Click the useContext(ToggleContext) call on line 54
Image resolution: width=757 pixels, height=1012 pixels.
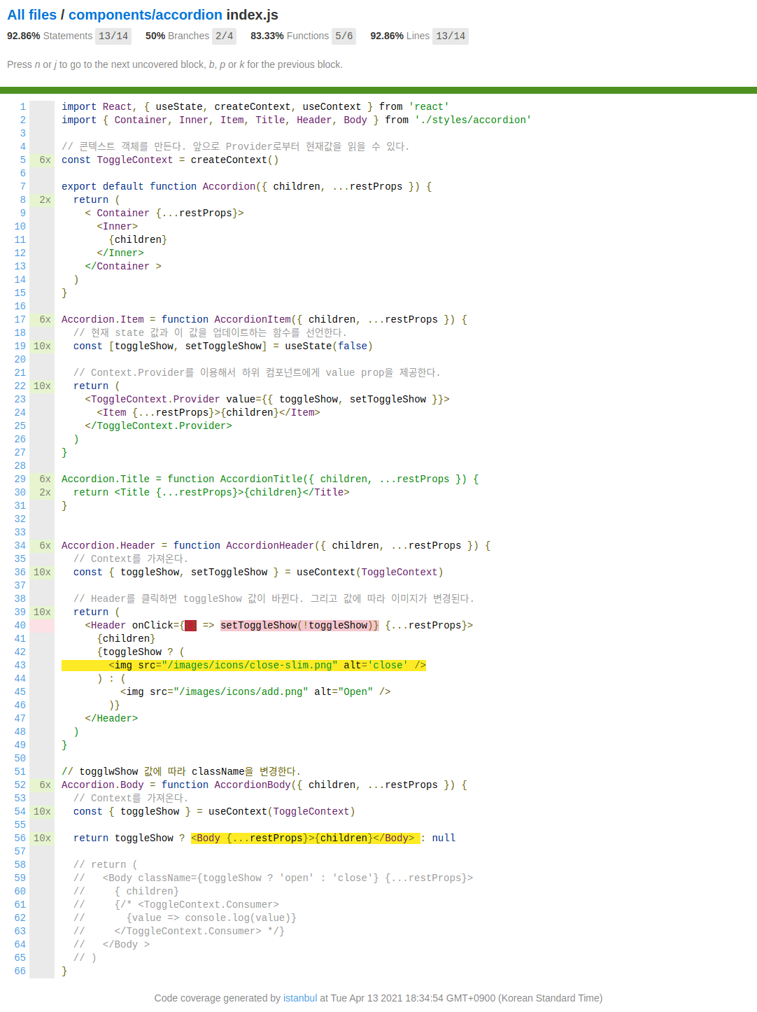[x=282, y=812]
